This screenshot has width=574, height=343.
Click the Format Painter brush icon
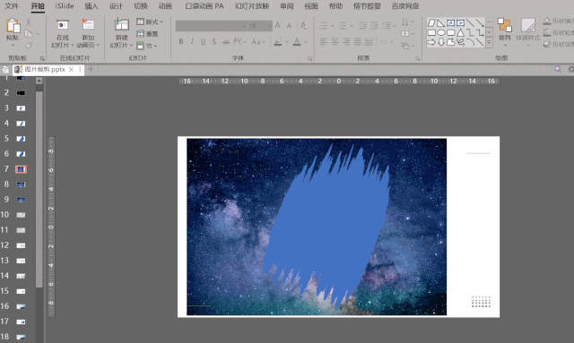click(29, 46)
